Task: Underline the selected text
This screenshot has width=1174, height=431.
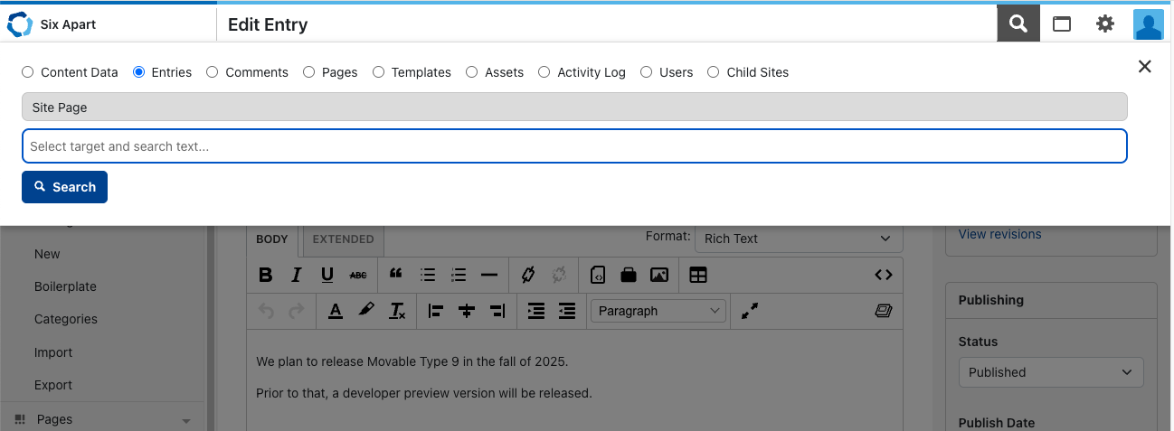Action: click(x=327, y=275)
